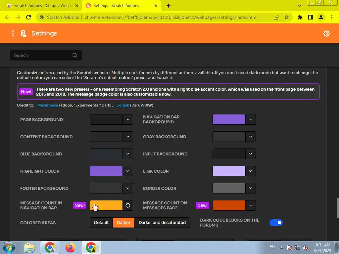Select Default for Colored Areas
The height and width of the screenshot is (254, 339).
click(x=101, y=223)
